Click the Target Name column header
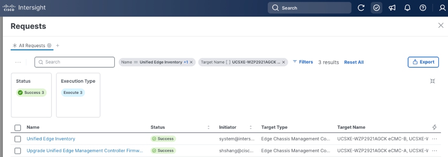 coord(351,127)
